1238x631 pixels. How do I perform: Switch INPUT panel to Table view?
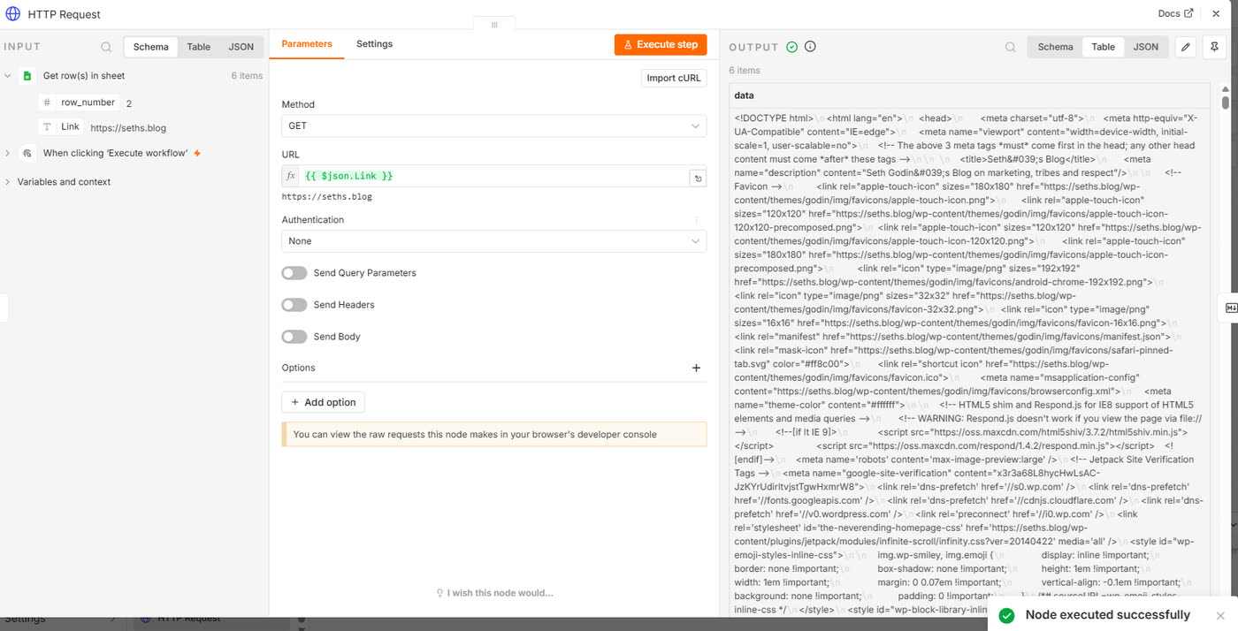199,47
